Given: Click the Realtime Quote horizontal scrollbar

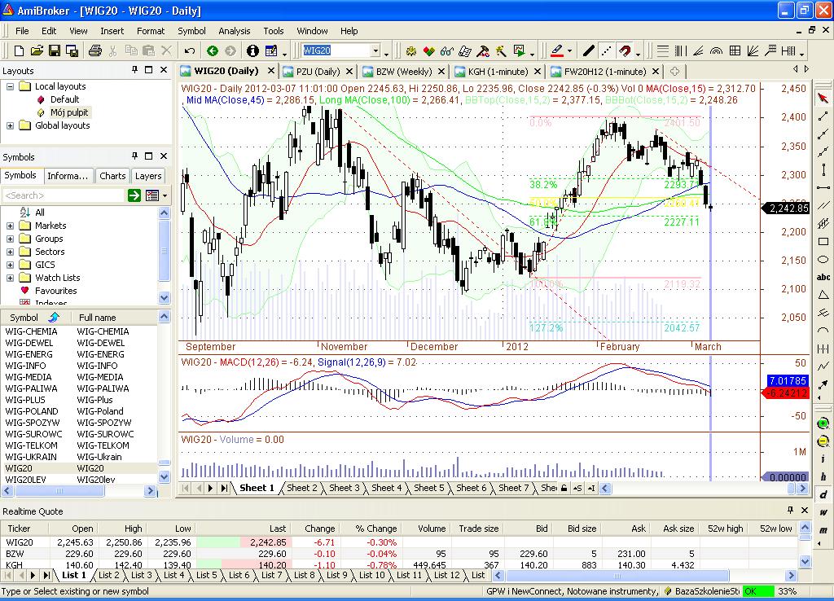Looking at the screenshot, I should [645, 576].
